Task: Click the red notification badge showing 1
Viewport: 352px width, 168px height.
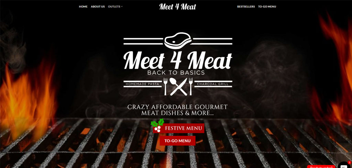Action: coord(350,163)
